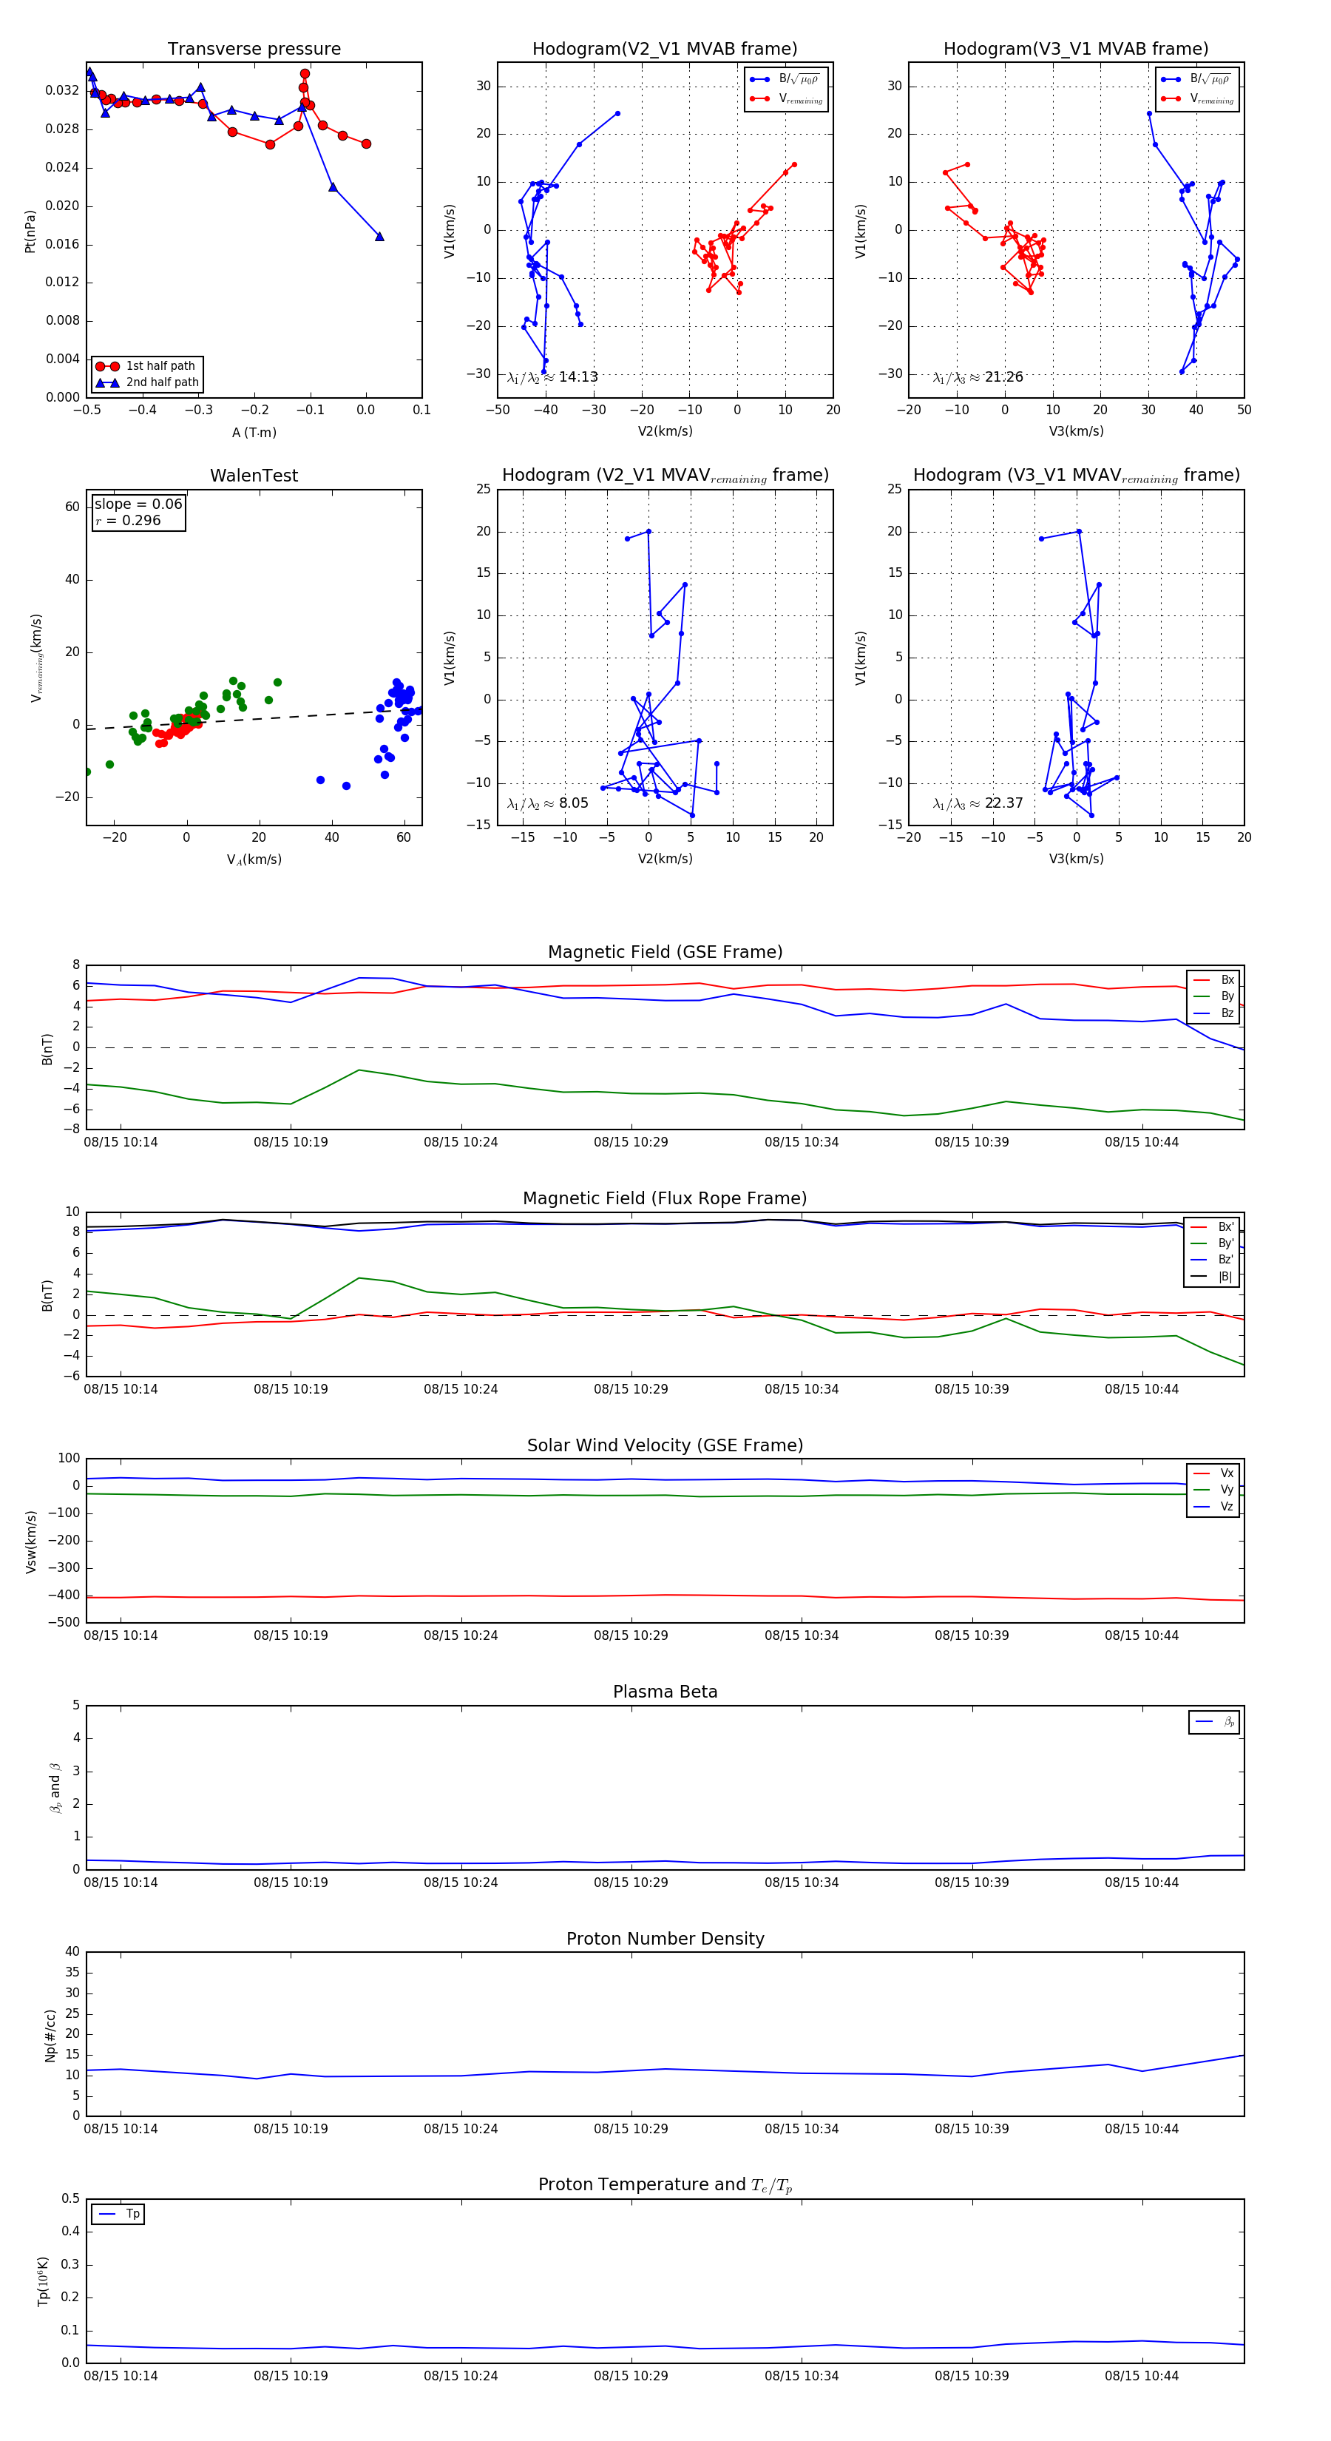This screenshot has height=2441, width=1331.
Task: Select V_remaining legend entry in V2_V1 MVAB hodogram
Action: pyautogui.click(x=786, y=98)
